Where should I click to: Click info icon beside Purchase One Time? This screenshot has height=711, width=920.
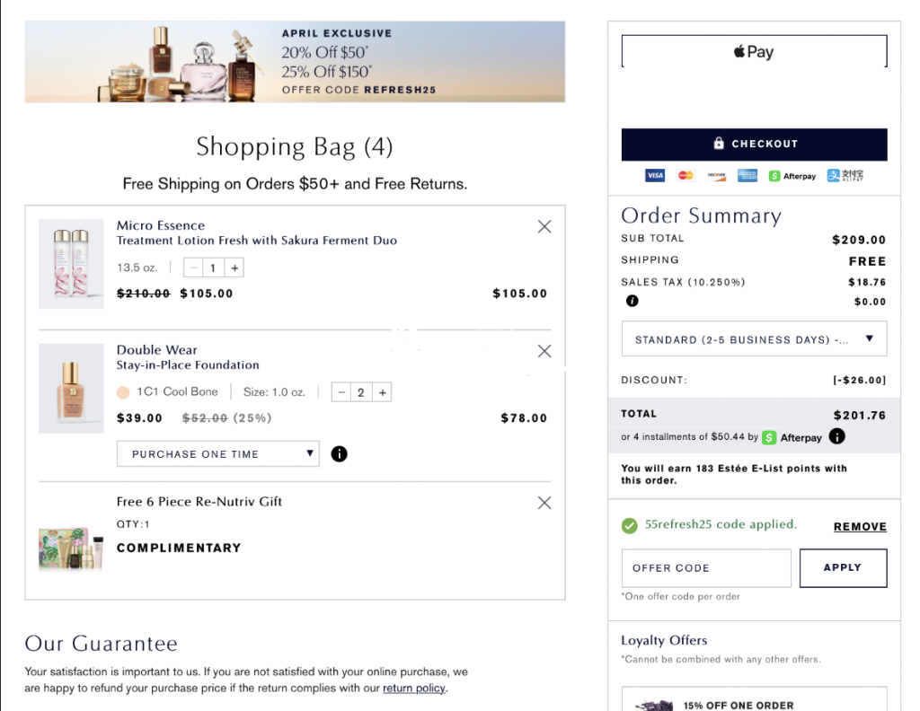pos(339,453)
